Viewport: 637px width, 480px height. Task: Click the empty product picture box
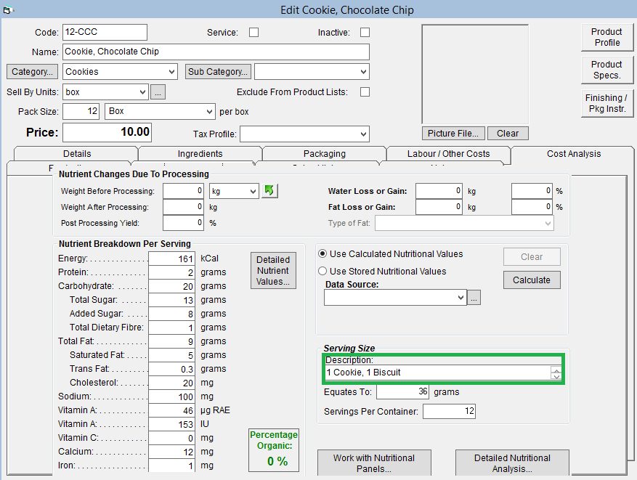coord(475,74)
